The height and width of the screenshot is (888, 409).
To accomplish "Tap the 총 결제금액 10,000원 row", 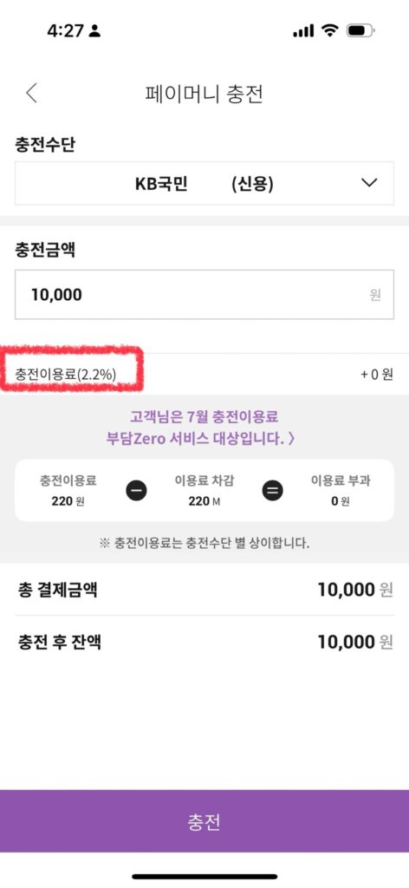I will pyautogui.click(x=204, y=590).
